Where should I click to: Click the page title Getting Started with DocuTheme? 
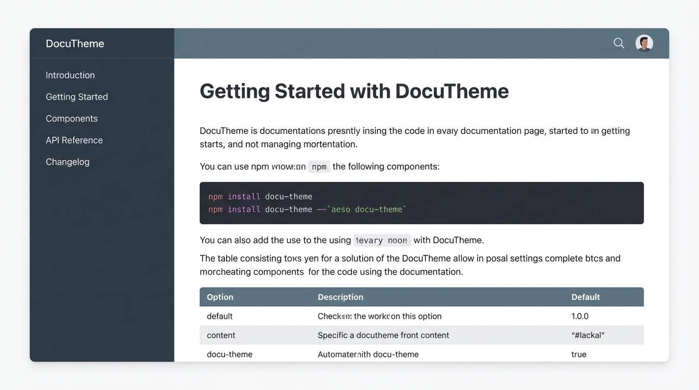tap(354, 91)
